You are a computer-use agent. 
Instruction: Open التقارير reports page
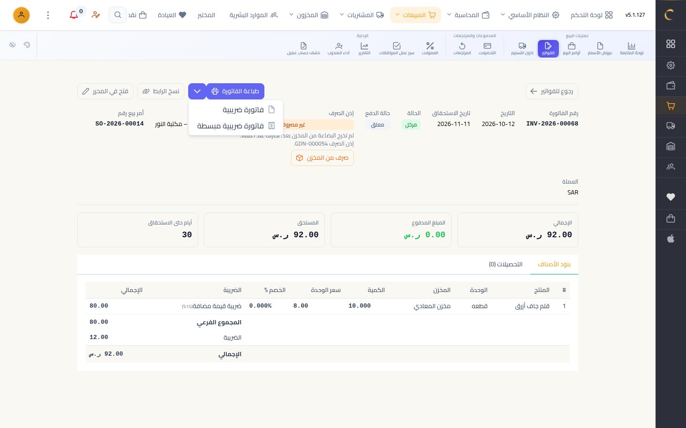pyautogui.click(x=364, y=48)
